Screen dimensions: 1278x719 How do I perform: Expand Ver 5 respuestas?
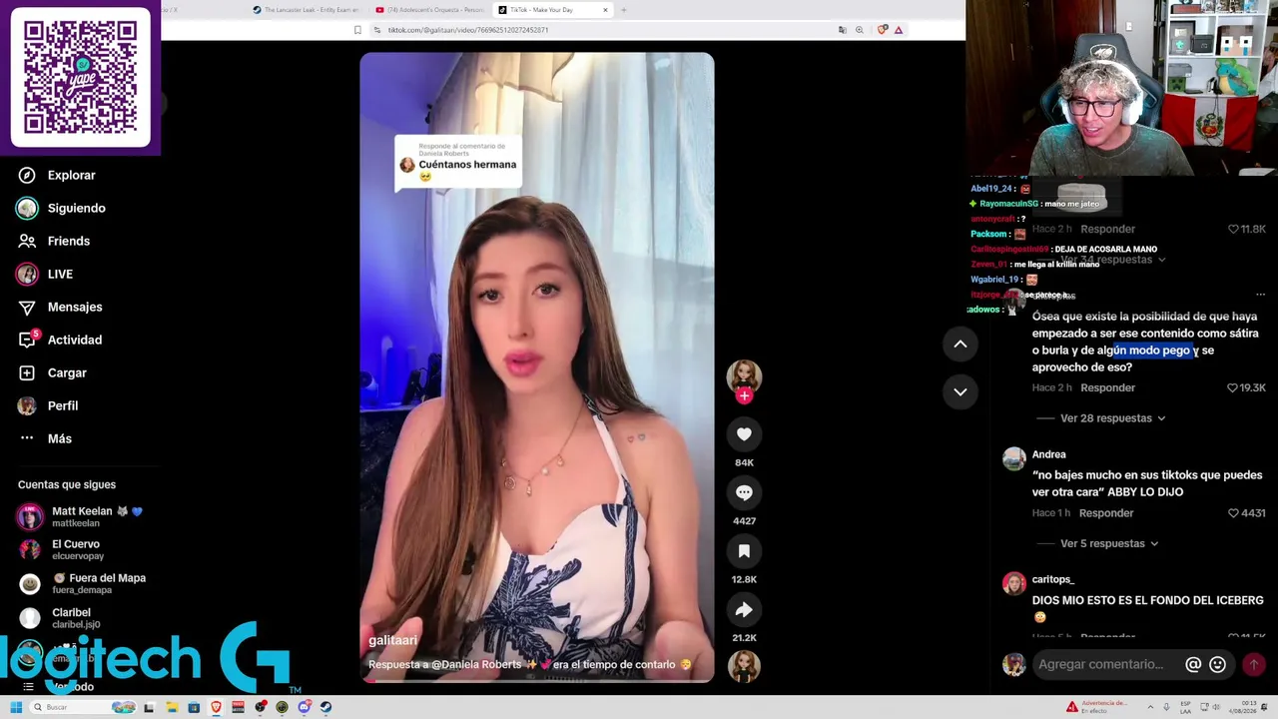(x=1109, y=543)
